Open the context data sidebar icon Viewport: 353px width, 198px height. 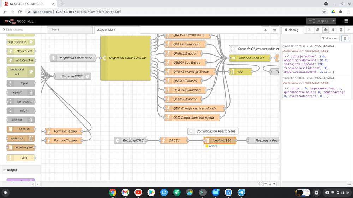click(341, 30)
